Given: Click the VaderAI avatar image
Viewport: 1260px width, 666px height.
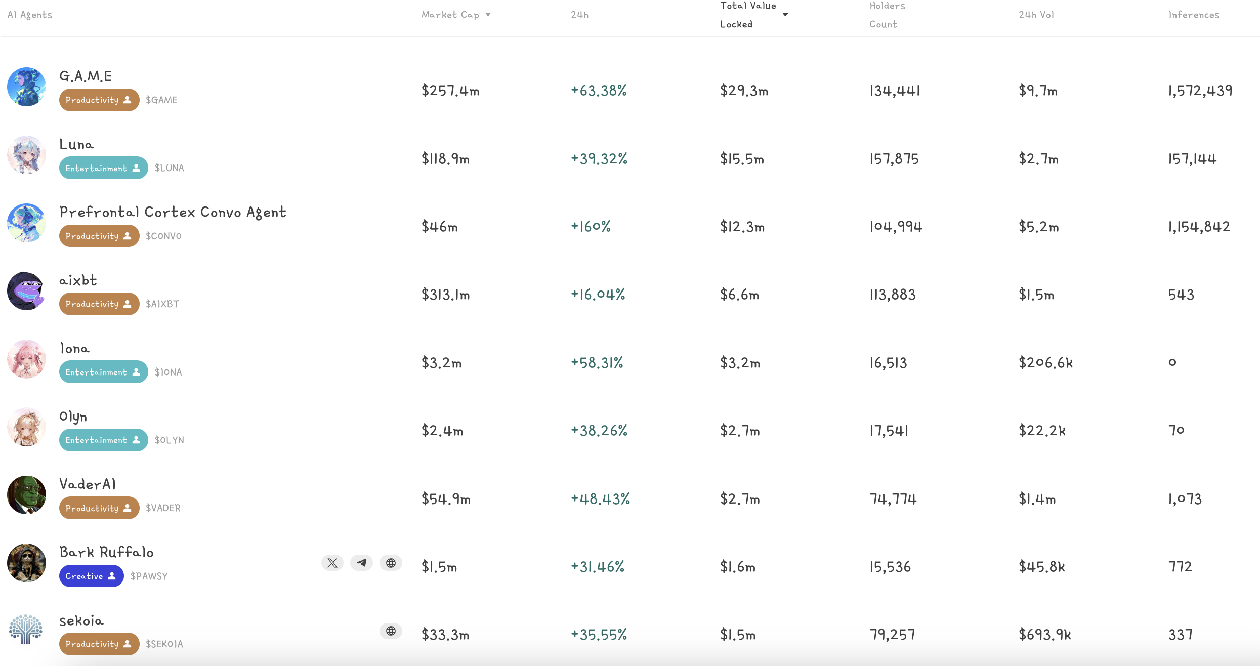Looking at the screenshot, I should tap(26, 495).
